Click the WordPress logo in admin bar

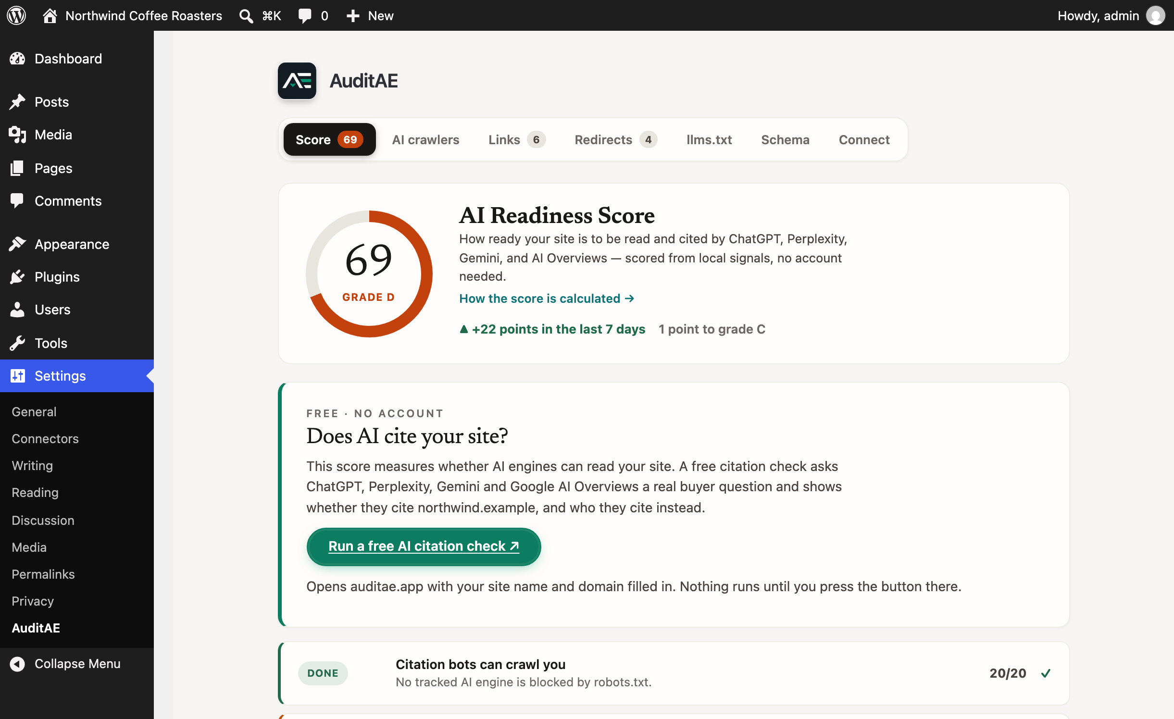(16, 15)
